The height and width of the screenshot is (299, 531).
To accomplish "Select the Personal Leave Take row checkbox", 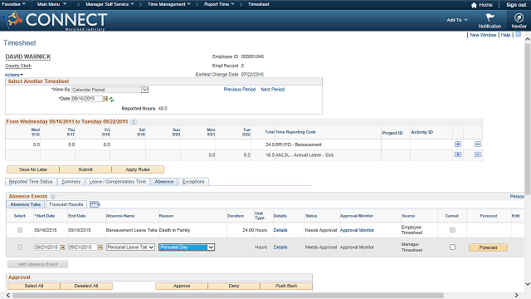I will (x=20, y=248).
